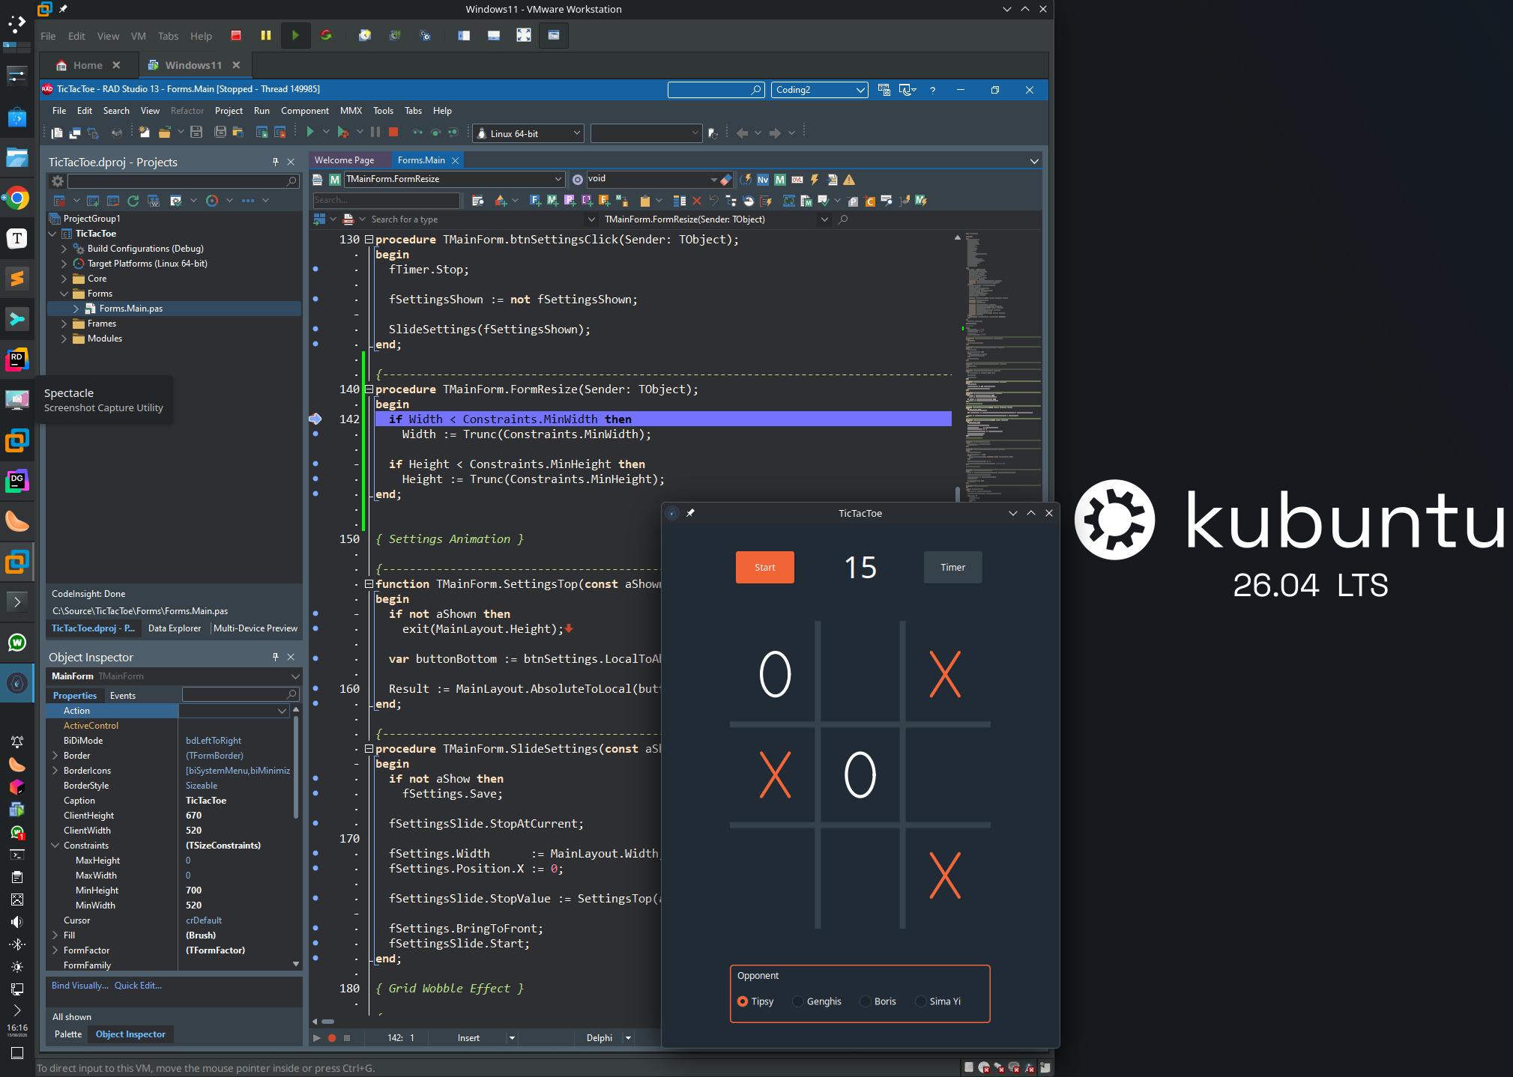Click the VMware suspend pause icon
The image size is (1513, 1077).
pos(265,35)
